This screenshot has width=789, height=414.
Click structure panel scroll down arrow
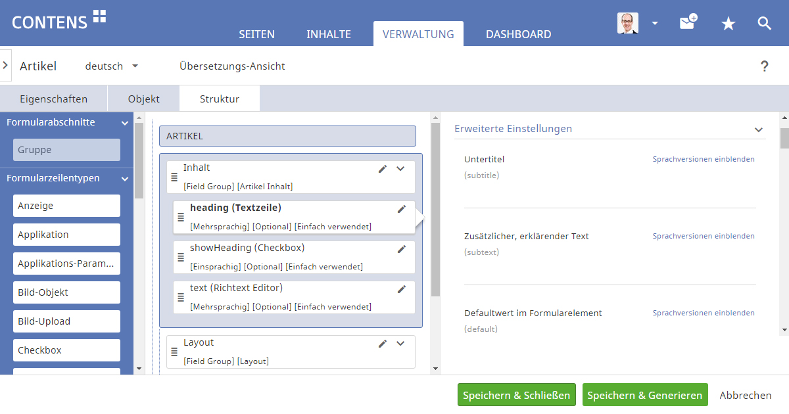pos(435,369)
